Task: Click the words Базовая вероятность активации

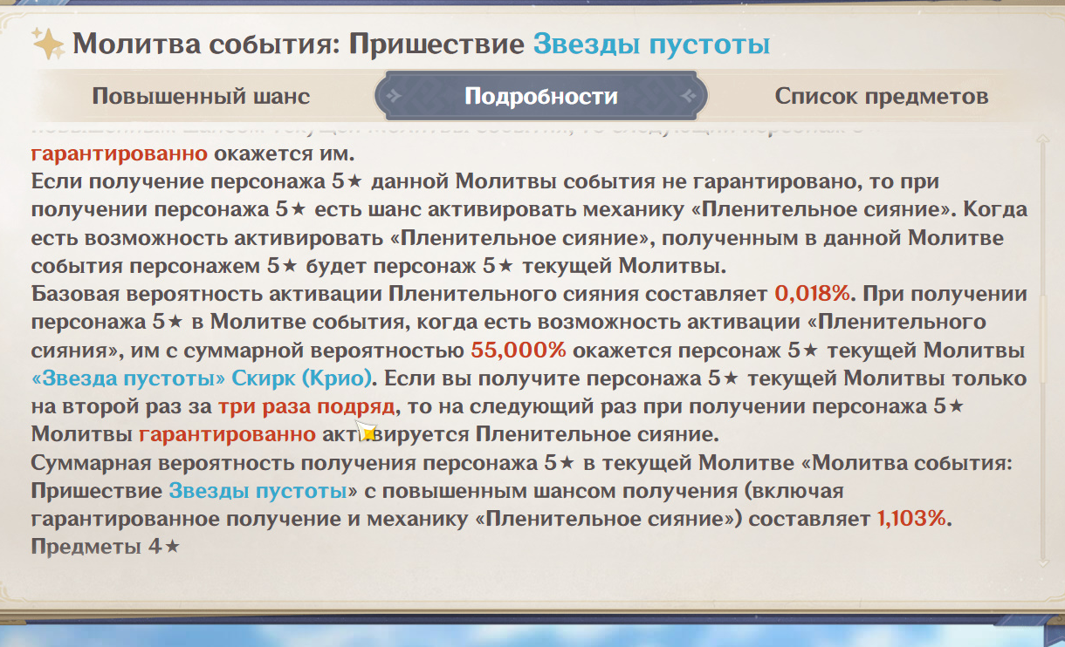Action: (206, 294)
